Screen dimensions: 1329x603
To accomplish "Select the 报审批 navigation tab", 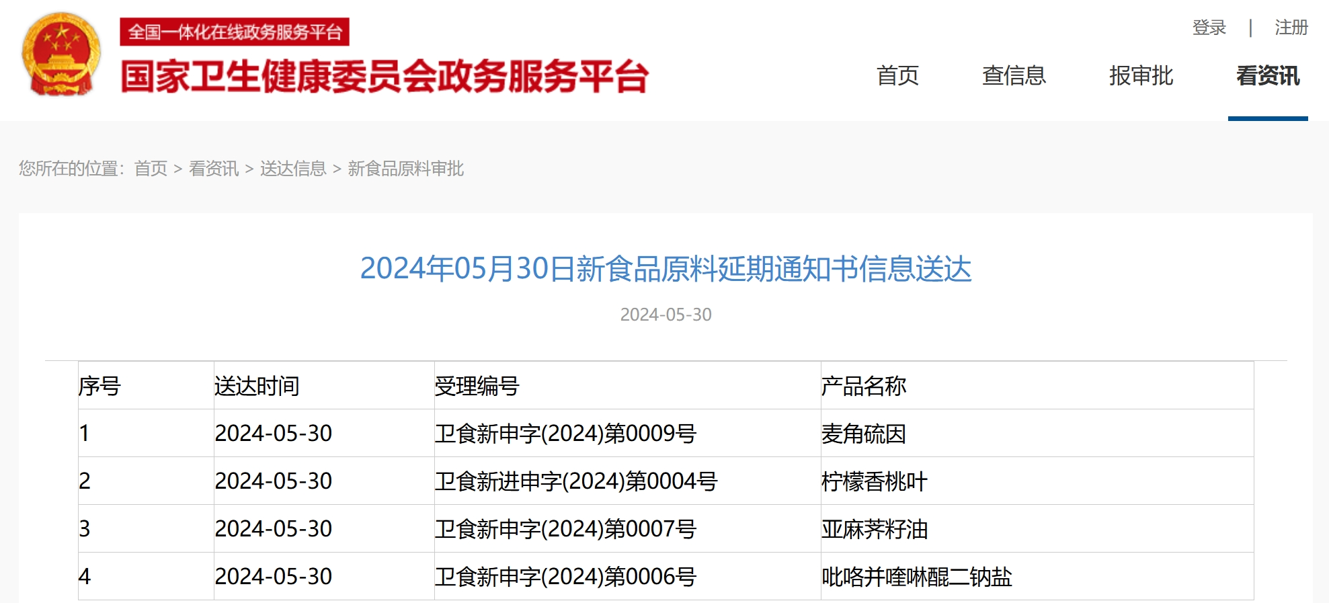I will click(1141, 76).
